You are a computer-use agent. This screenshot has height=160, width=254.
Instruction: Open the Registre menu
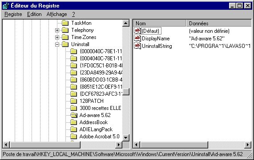click(13, 14)
